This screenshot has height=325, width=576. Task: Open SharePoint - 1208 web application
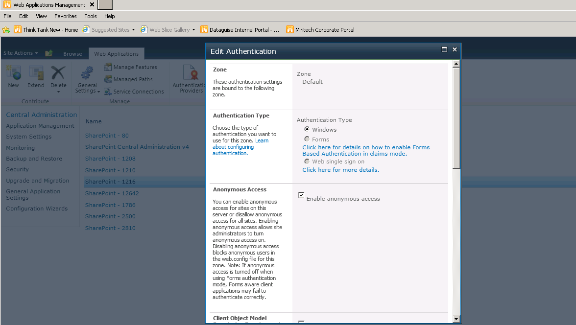tap(110, 159)
